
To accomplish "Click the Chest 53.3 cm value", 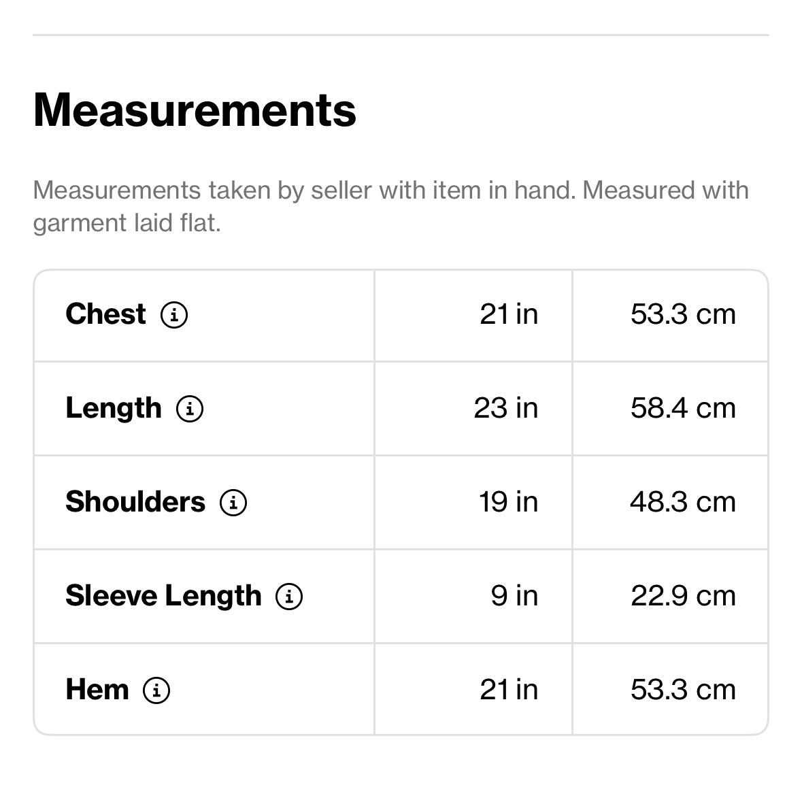I will (683, 314).
